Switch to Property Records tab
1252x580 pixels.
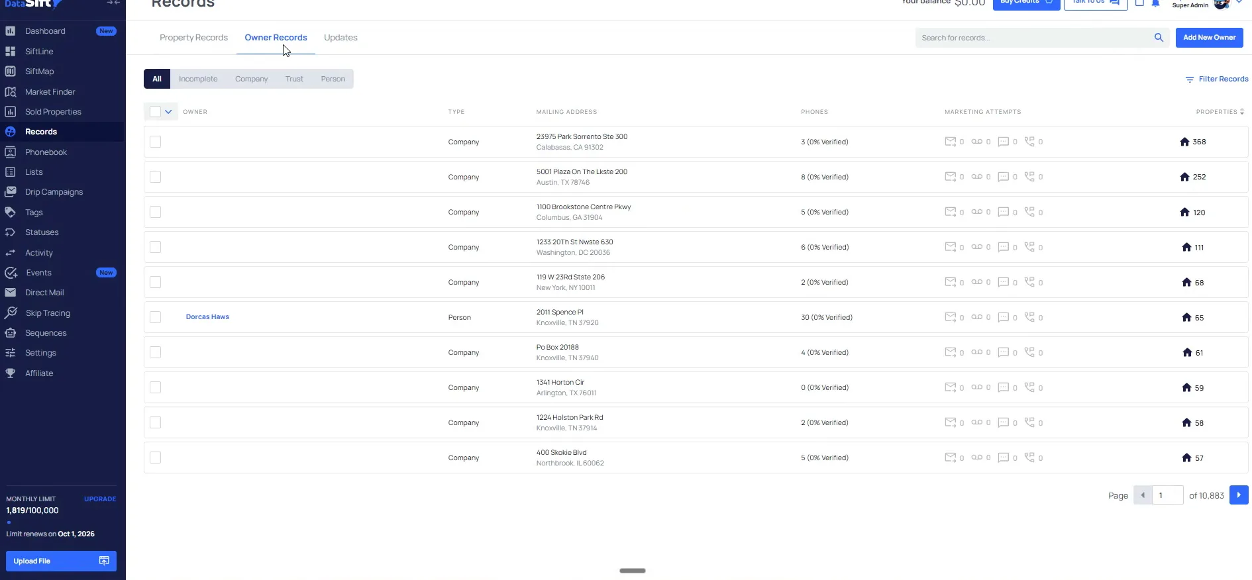[x=193, y=38]
